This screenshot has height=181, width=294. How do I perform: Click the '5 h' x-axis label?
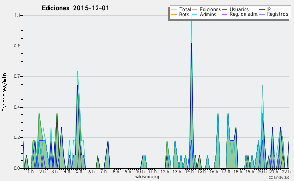pyautogui.click(x=79, y=171)
